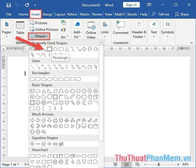Insert an Online Video
Viewport: 196px width, 168px height.
(x=91, y=30)
